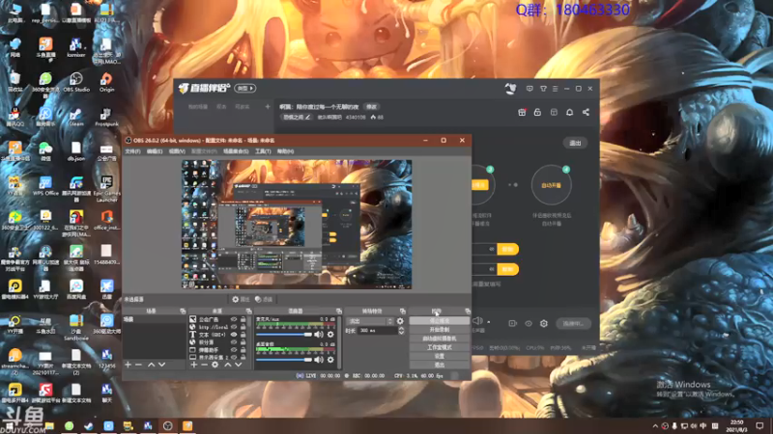The width and height of the screenshot is (773, 434).
Task: Lock the 公会广告 source
Action: (x=243, y=319)
